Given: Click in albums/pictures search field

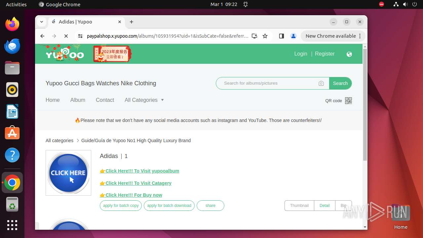Looking at the screenshot, I should (268, 83).
